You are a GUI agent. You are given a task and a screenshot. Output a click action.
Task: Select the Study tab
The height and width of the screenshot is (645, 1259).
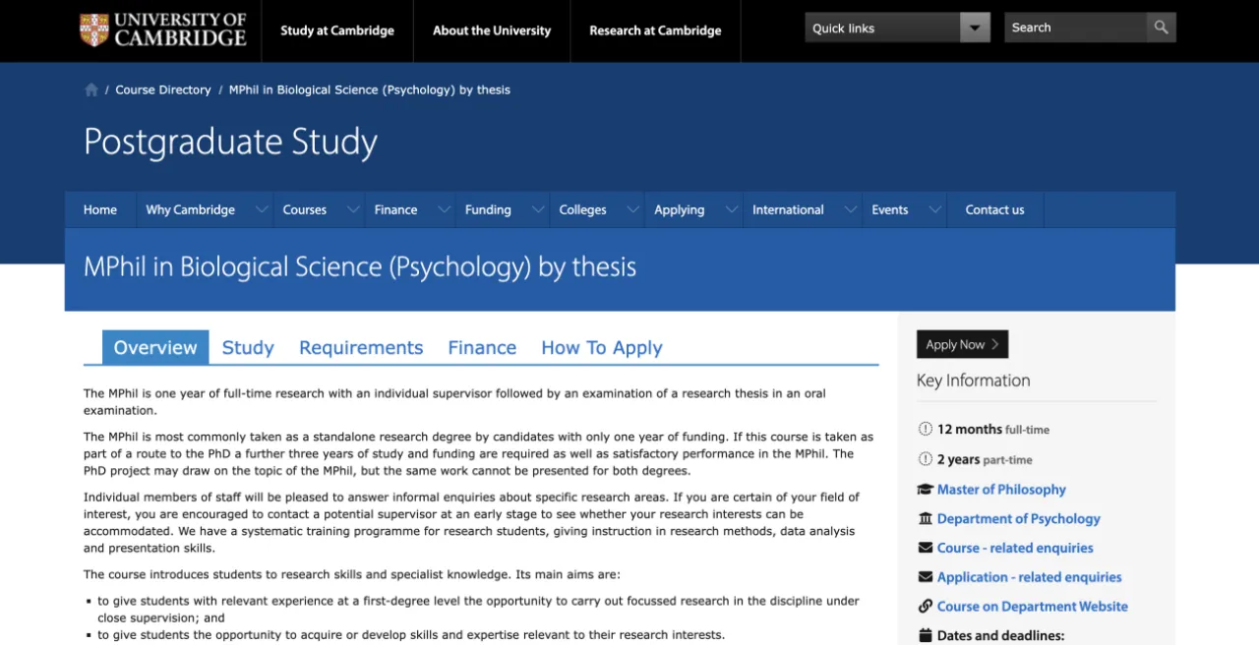pyautogui.click(x=248, y=348)
